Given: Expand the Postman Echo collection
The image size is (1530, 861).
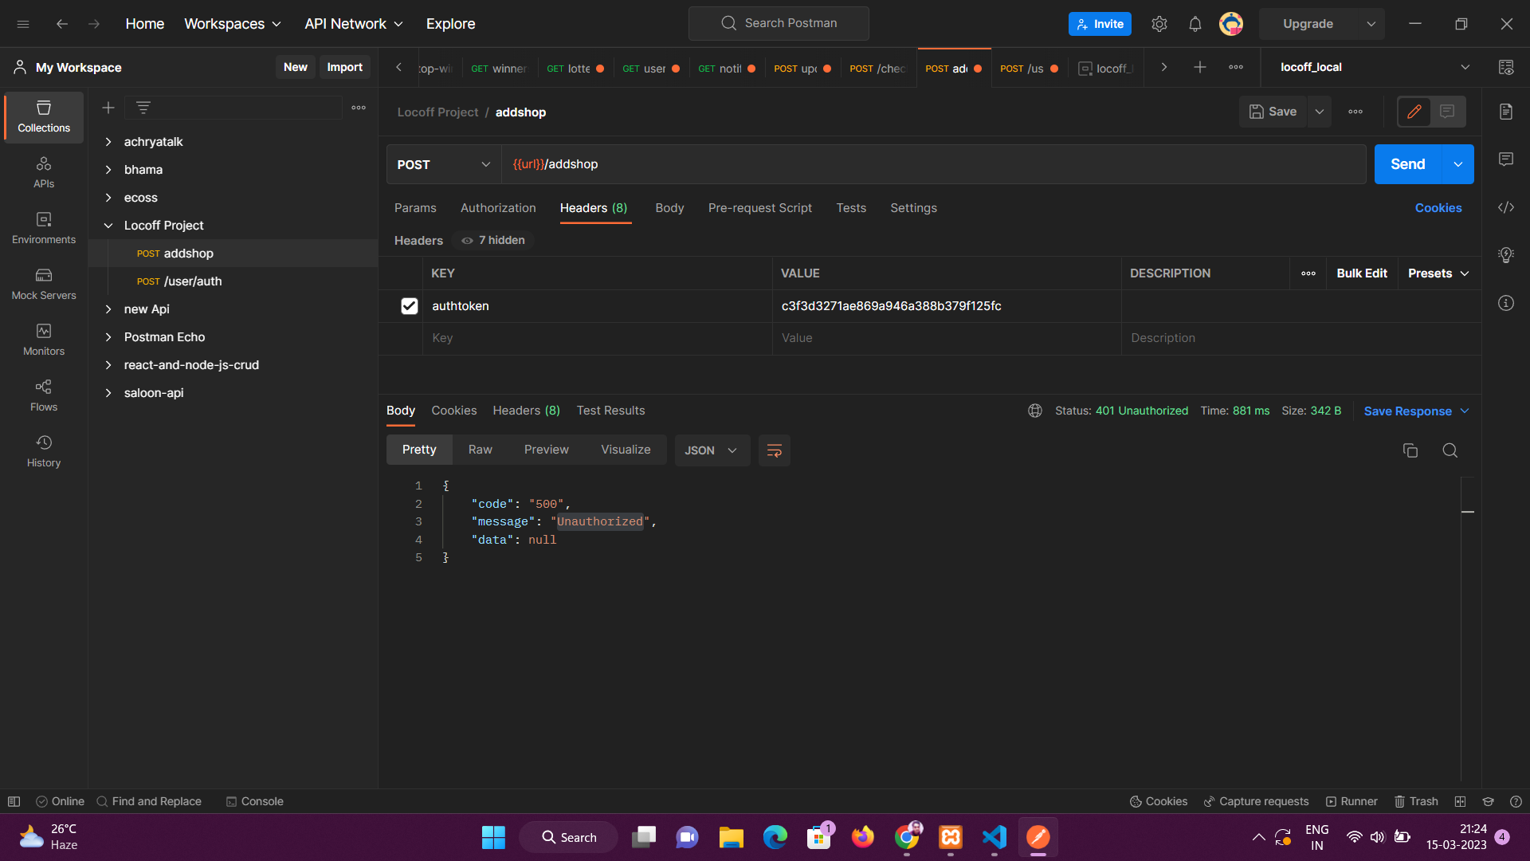Looking at the screenshot, I should (x=108, y=337).
